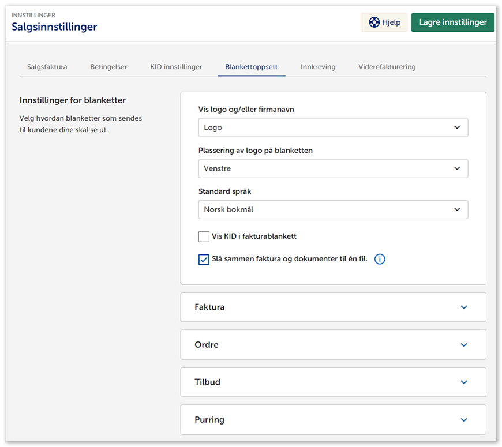Click the info icon beside merge files option
502x447 pixels.
380,259
